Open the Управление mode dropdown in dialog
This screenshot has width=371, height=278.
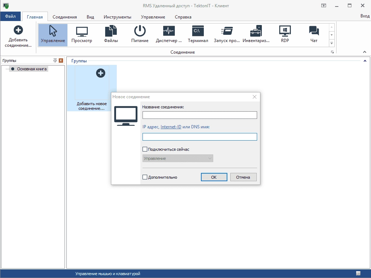pyautogui.click(x=178, y=158)
